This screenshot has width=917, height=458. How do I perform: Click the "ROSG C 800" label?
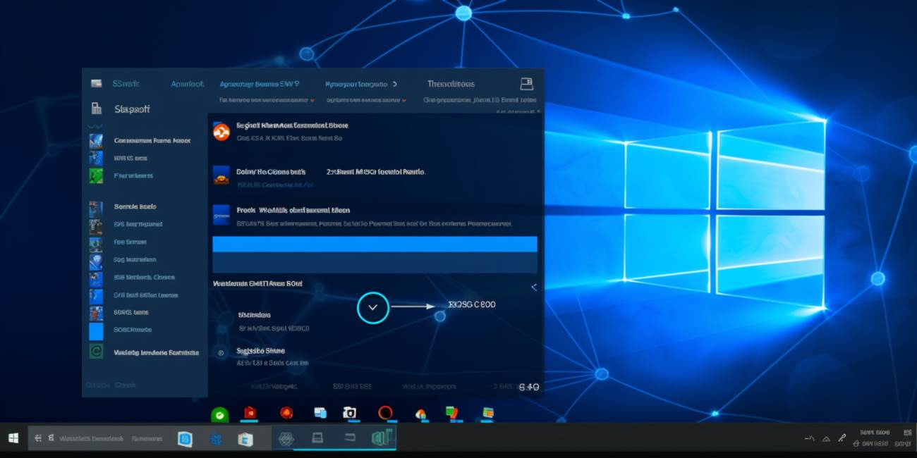click(472, 304)
